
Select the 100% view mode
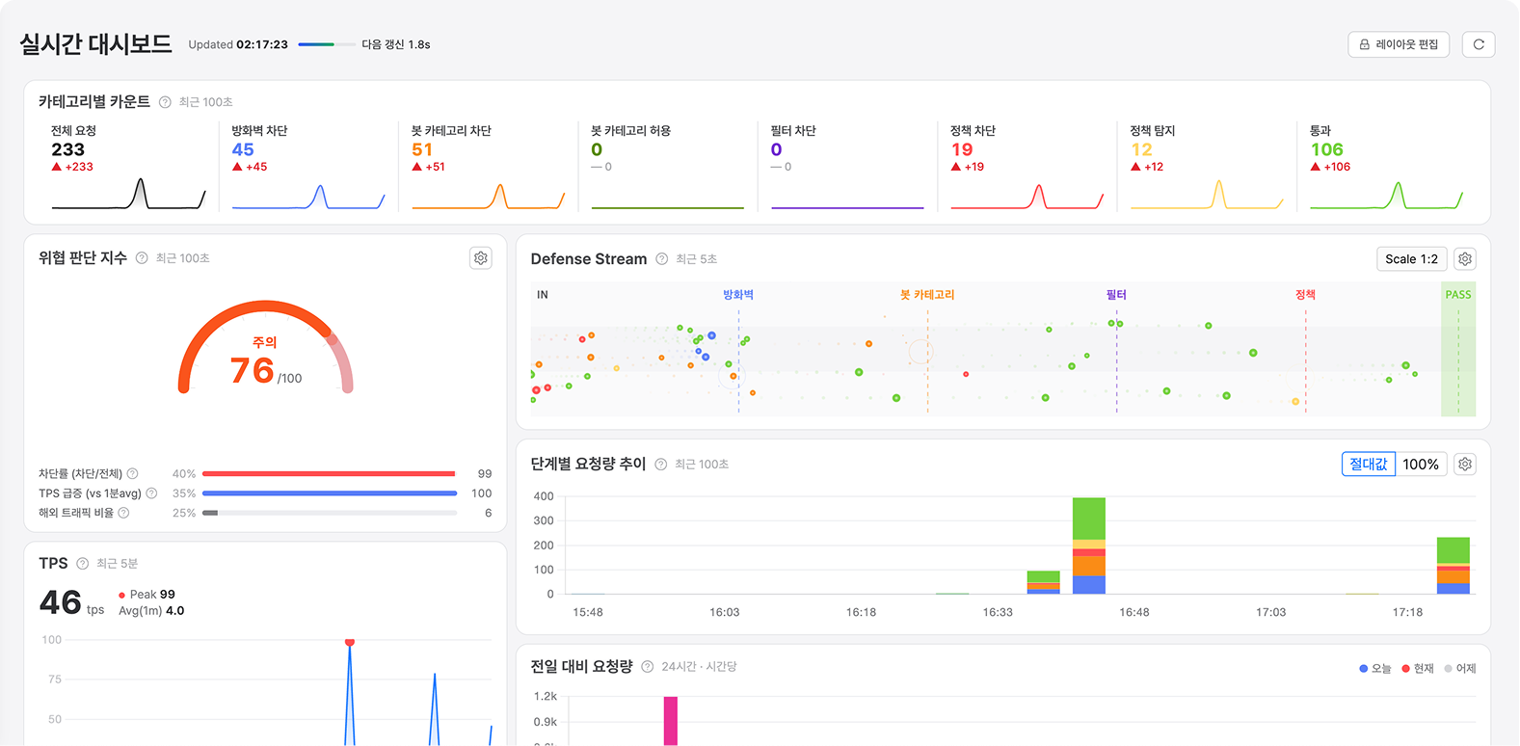tap(1421, 465)
